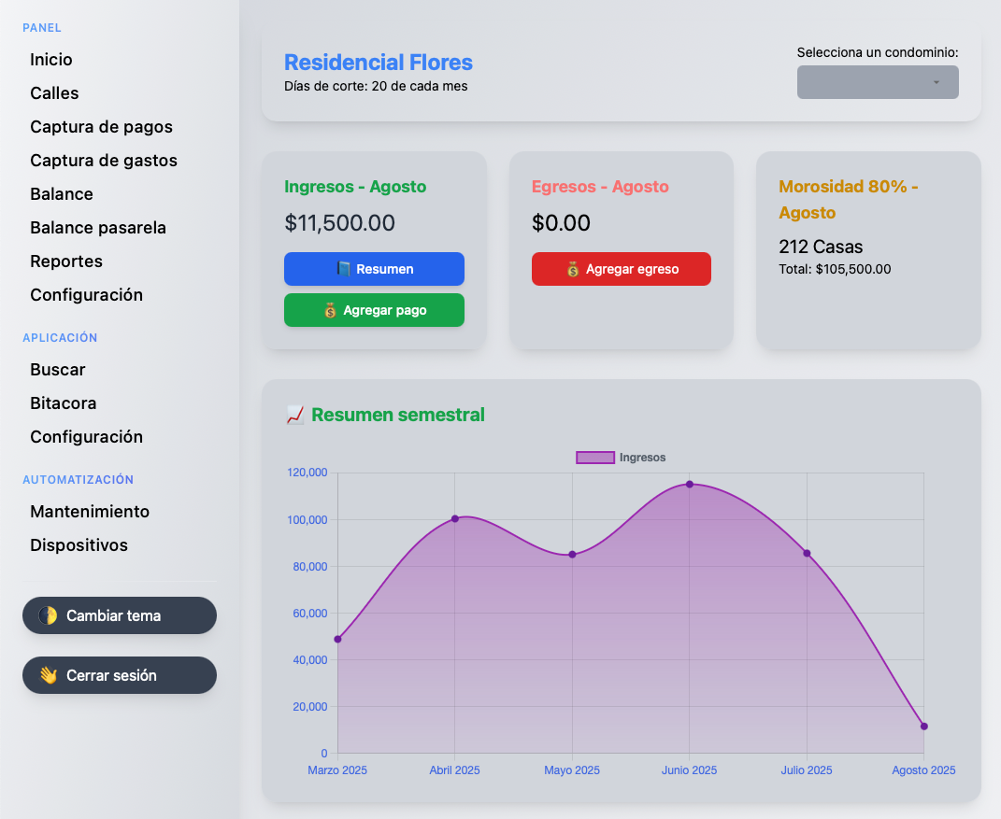Click the Abril 2025 chart data point
Image resolution: width=1001 pixels, height=819 pixels.
455,518
